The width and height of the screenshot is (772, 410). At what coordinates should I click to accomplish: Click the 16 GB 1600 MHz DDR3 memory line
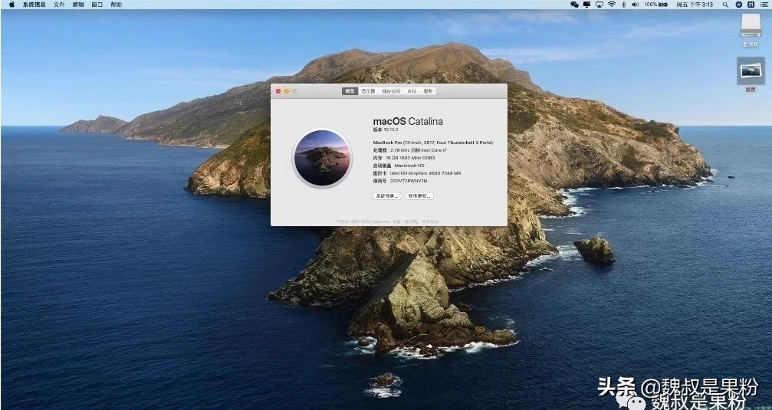pyautogui.click(x=404, y=158)
